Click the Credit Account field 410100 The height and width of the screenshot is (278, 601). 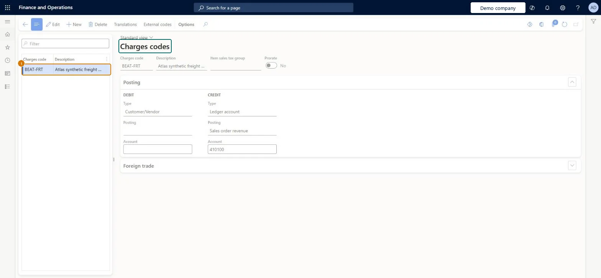[242, 149]
